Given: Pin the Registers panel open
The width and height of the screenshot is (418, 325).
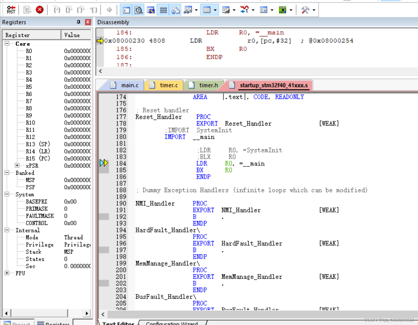Looking at the screenshot, I should pos(78,22).
